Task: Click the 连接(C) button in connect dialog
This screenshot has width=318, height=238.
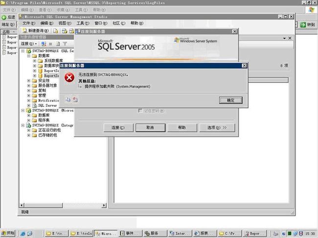Action: click(118, 128)
